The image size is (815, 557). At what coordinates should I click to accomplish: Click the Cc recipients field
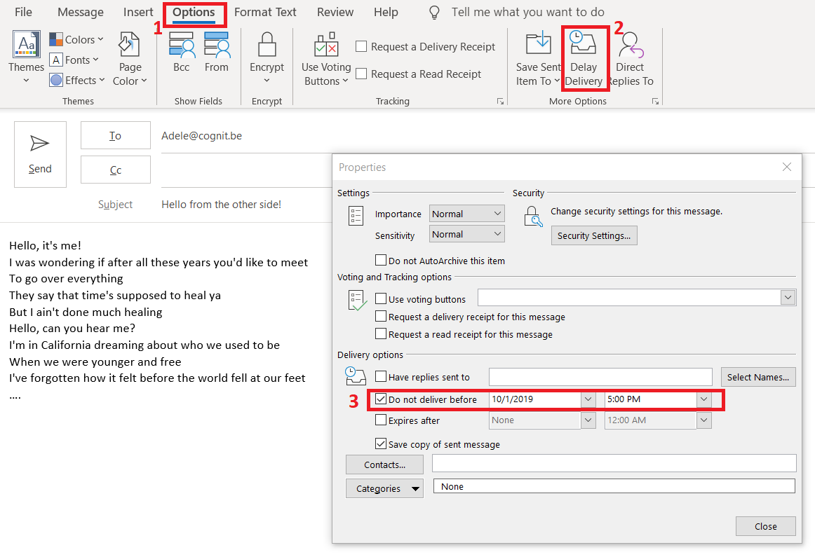247,170
